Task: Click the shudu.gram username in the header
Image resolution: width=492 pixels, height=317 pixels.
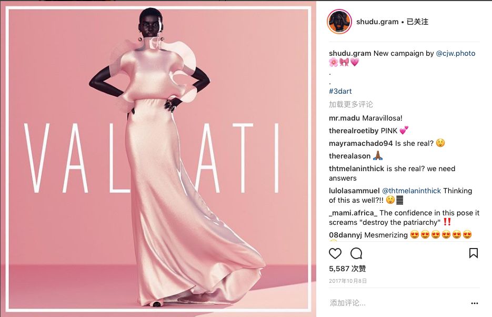Action: pyautogui.click(x=377, y=22)
